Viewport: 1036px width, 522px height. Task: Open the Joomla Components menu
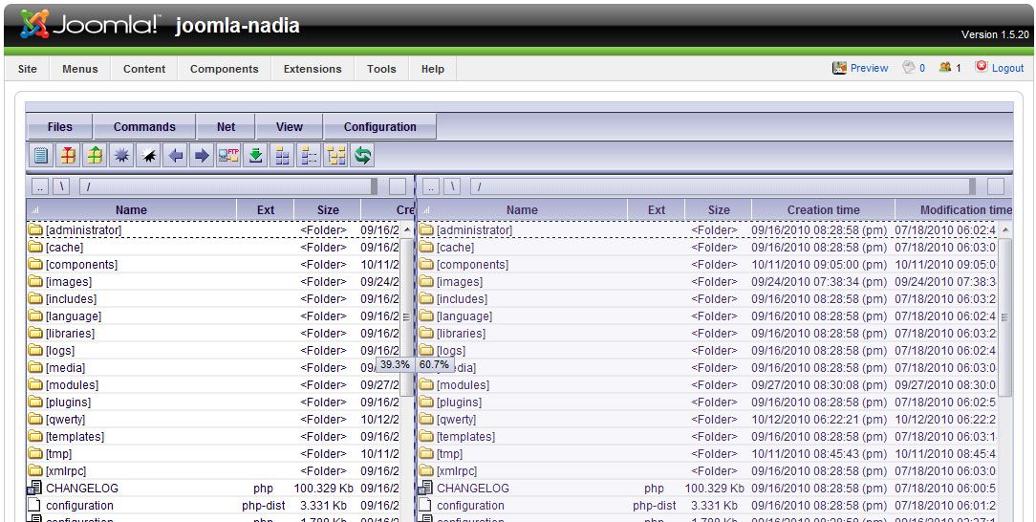click(224, 69)
